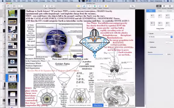174x108 pixels.
Task: Open the Apple menu
Action: point(3,1)
